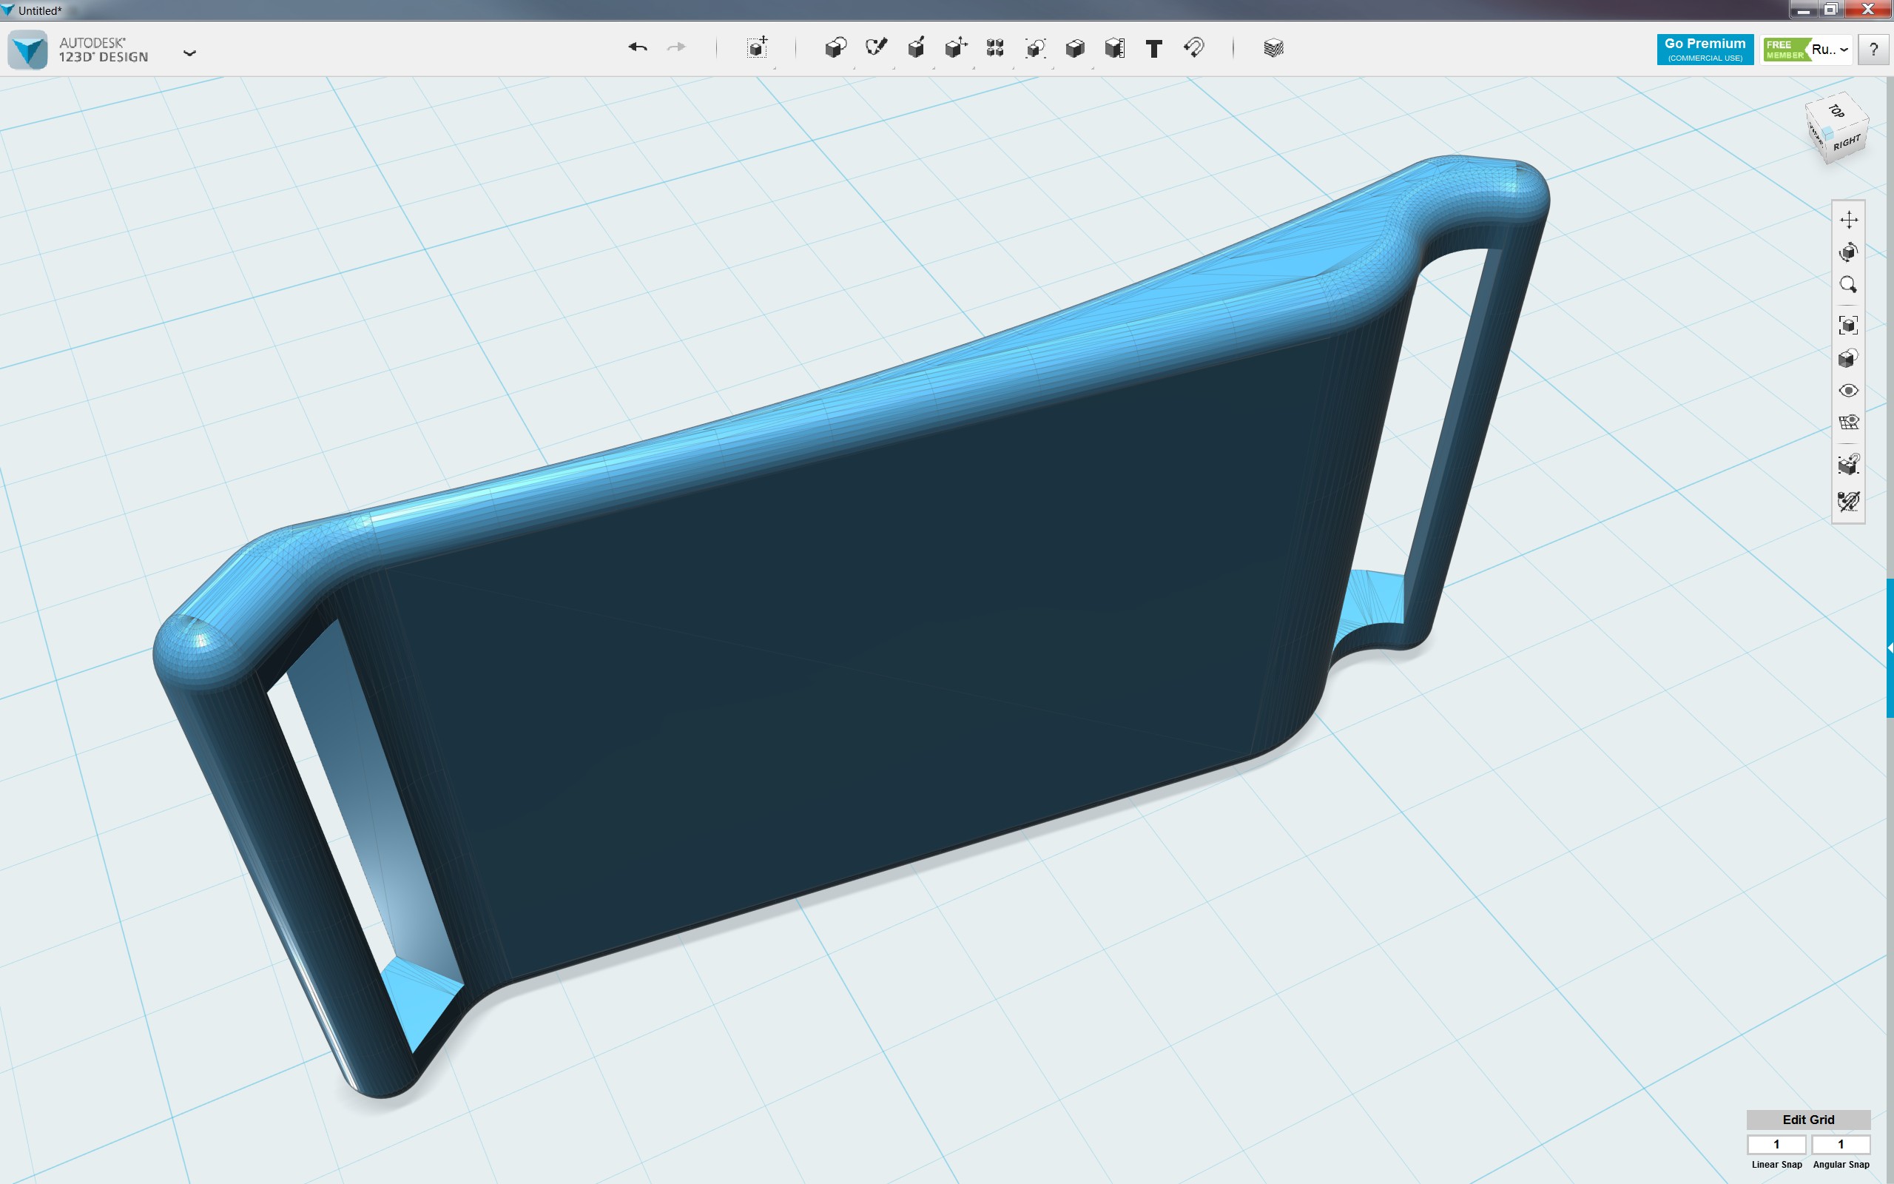The image size is (1894, 1184).
Task: Open the Pattern tool
Action: [x=995, y=49]
